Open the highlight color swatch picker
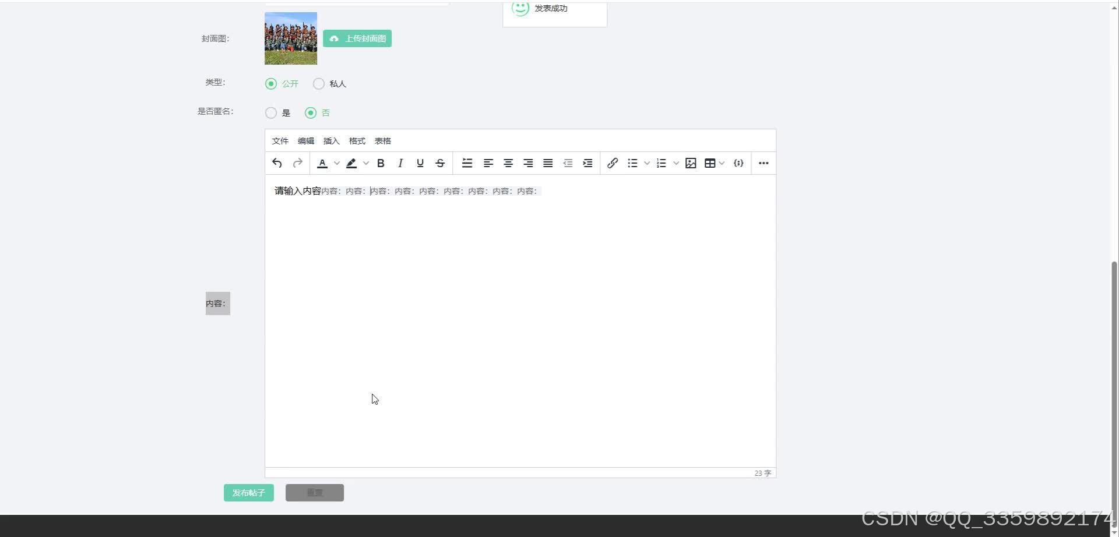Image resolution: width=1119 pixels, height=537 pixels. tap(352, 163)
